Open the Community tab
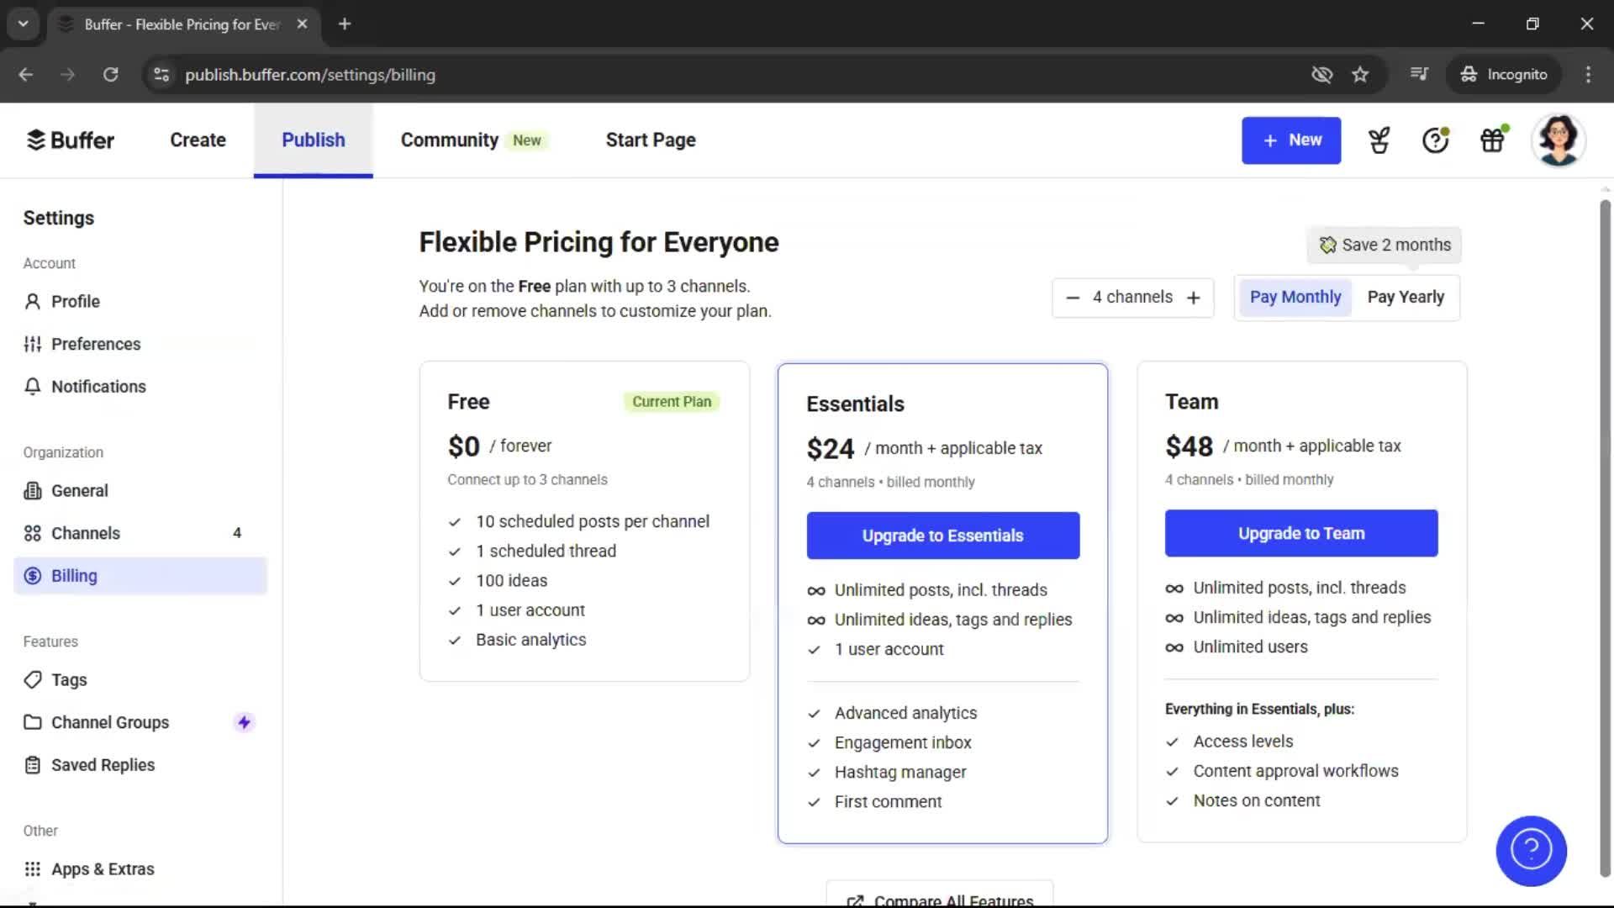Screen dimensions: 1614x908 coord(450,140)
